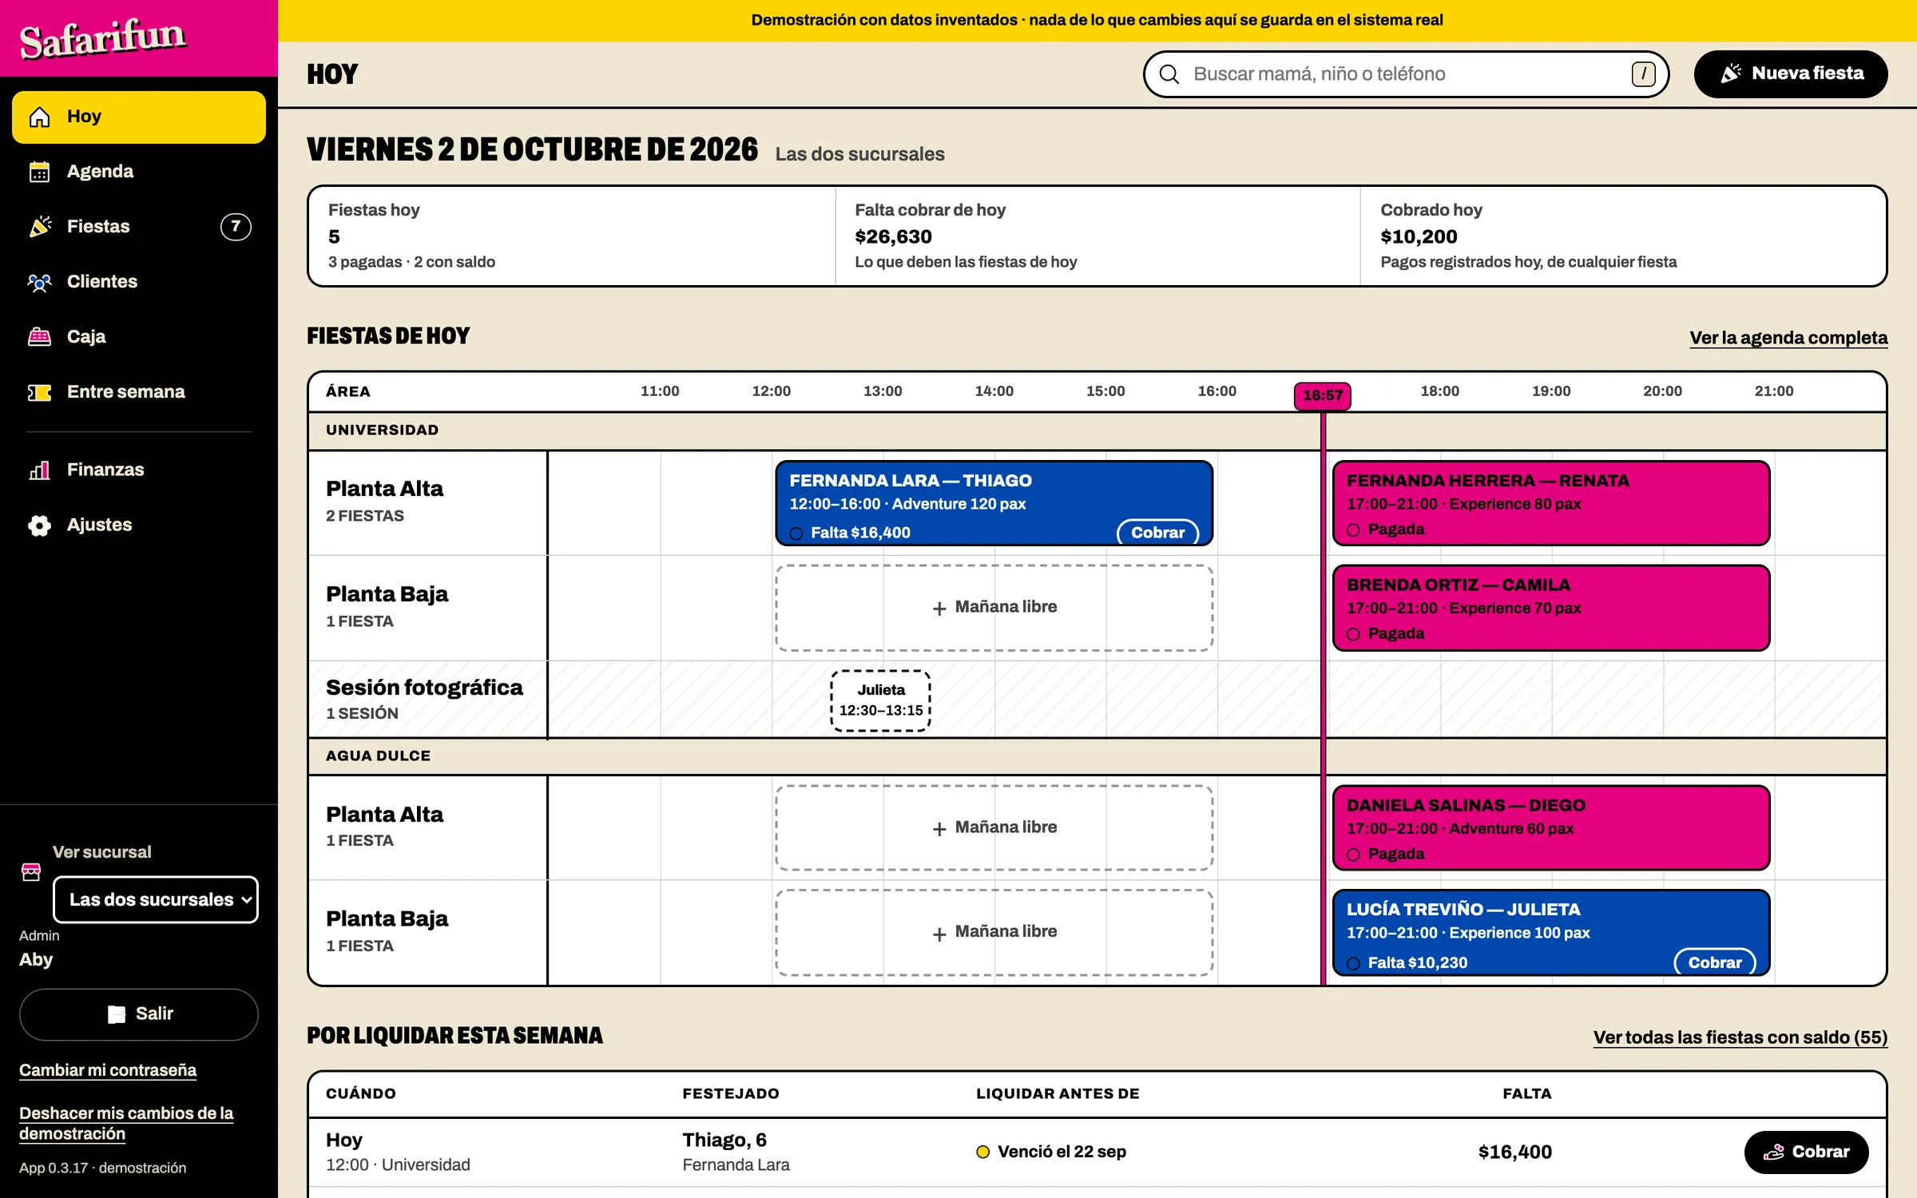Click the store icon near Ver sucursal

pos(31,871)
